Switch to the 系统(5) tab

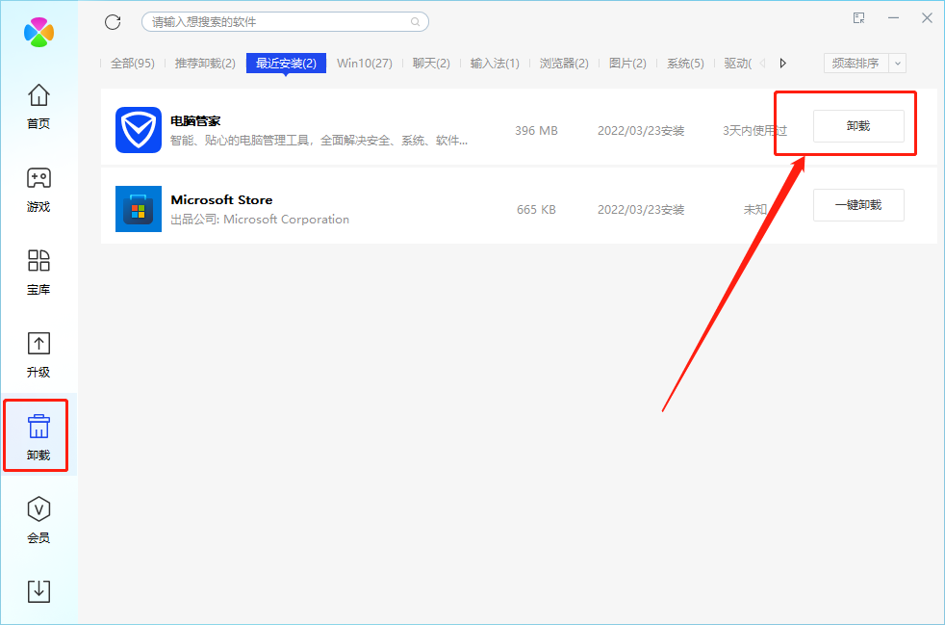(x=685, y=64)
